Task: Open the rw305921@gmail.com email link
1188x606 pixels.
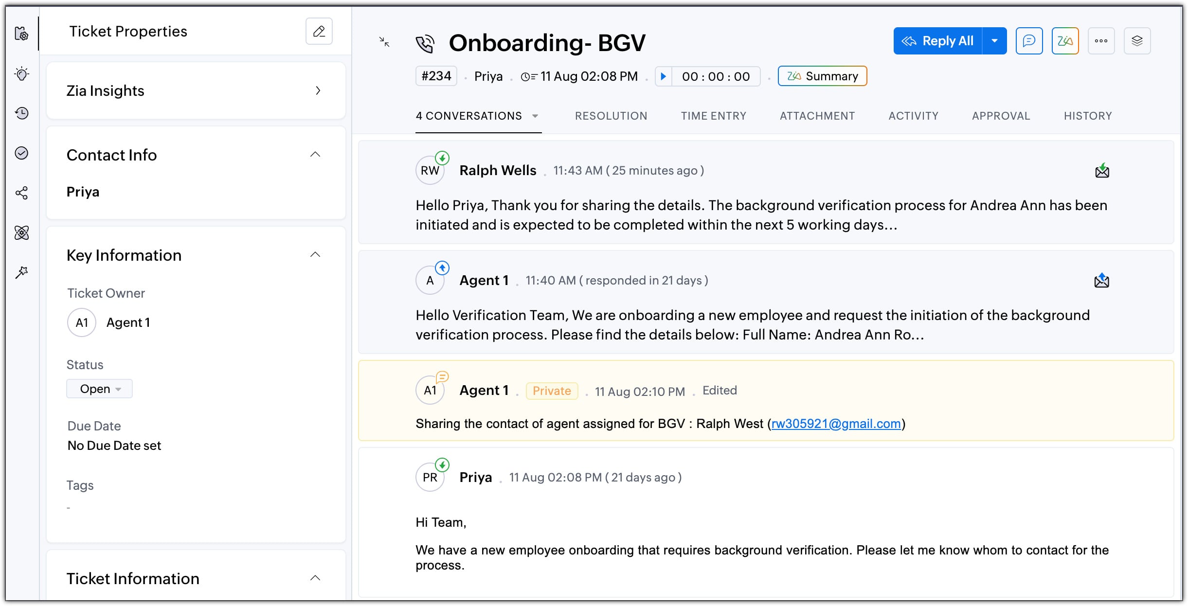Action: pyautogui.click(x=836, y=424)
